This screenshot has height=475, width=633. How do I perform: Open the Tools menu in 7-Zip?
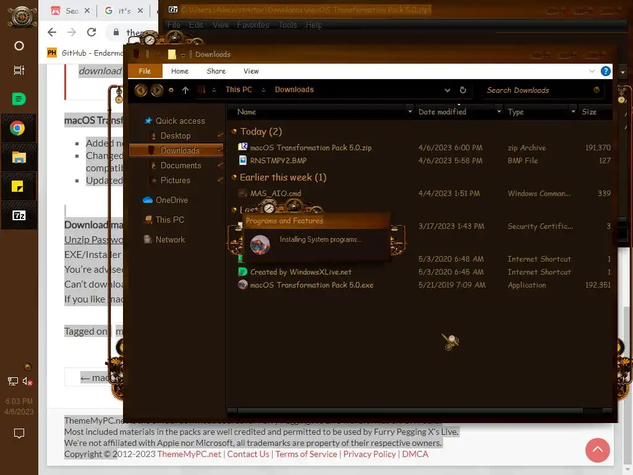tap(287, 25)
